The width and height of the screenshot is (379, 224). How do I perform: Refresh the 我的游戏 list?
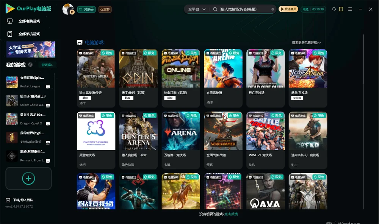(x=30, y=65)
